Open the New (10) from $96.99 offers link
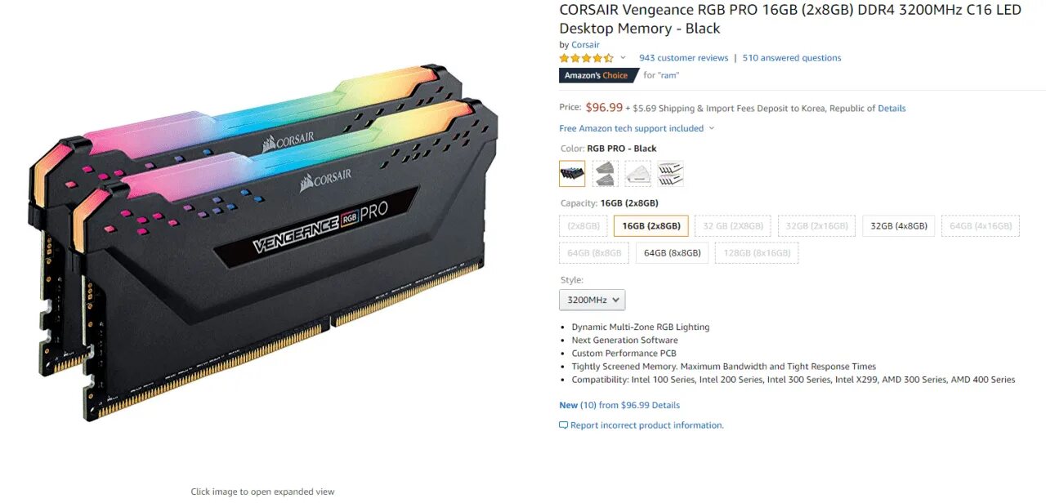1046x503 pixels. point(619,405)
